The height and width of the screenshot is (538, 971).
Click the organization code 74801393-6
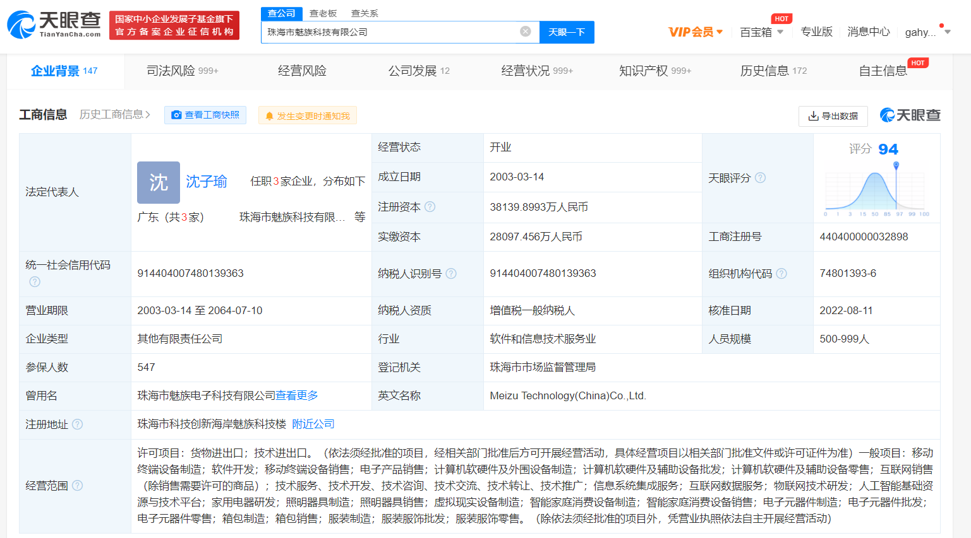pyautogui.click(x=848, y=273)
